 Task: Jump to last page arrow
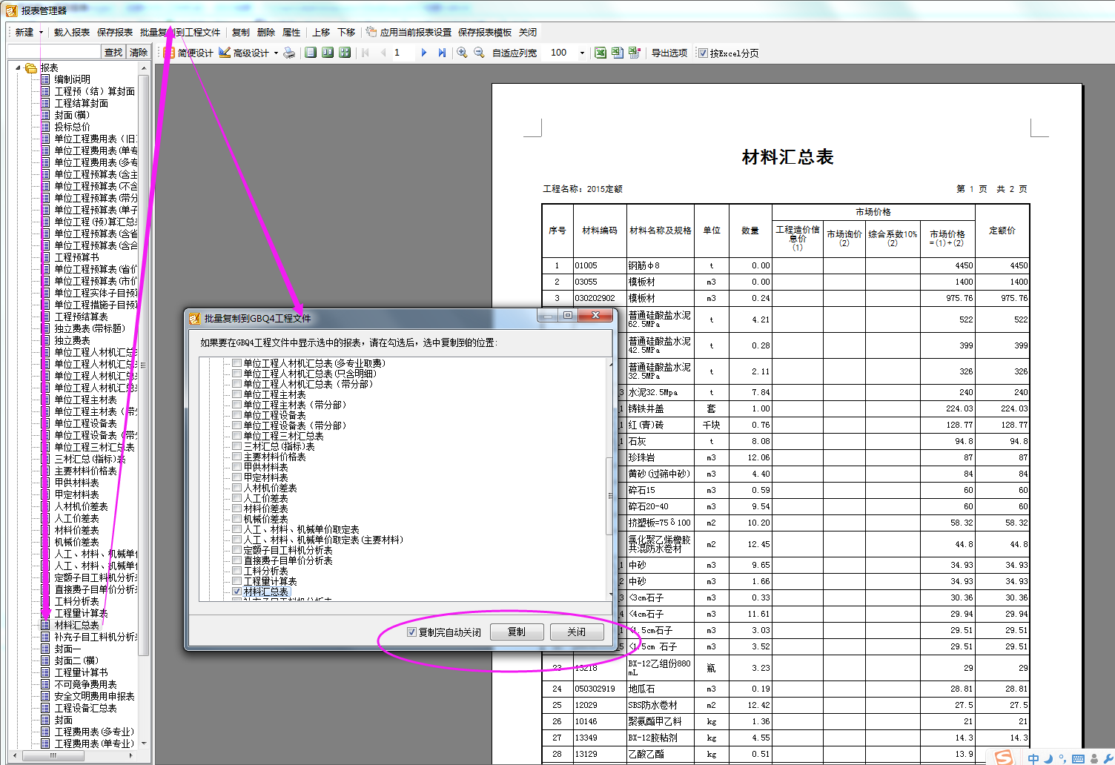[442, 53]
